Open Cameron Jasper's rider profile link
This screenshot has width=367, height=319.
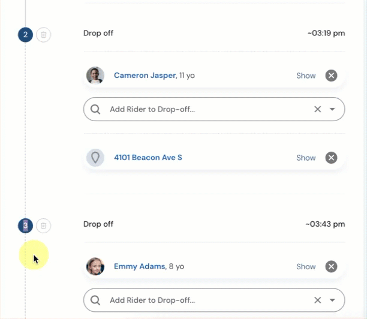145,76
